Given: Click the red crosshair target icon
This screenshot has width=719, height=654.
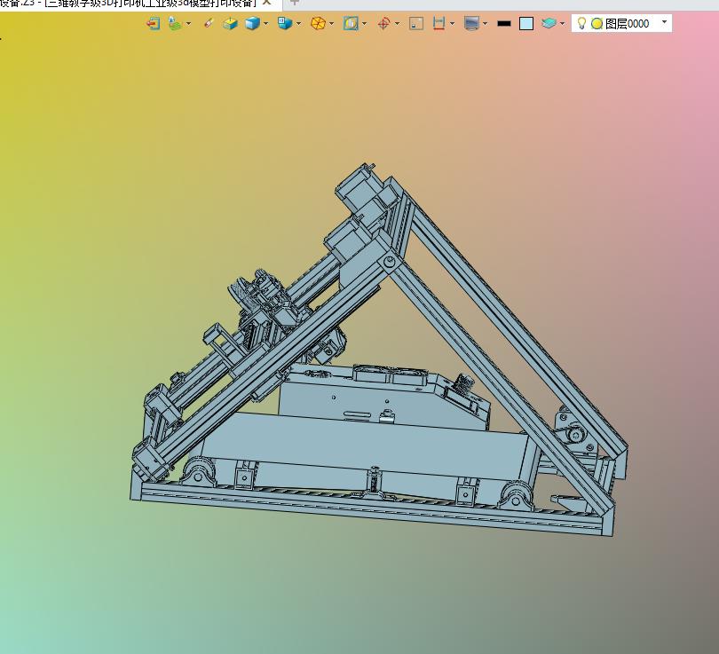Looking at the screenshot, I should point(383,24).
